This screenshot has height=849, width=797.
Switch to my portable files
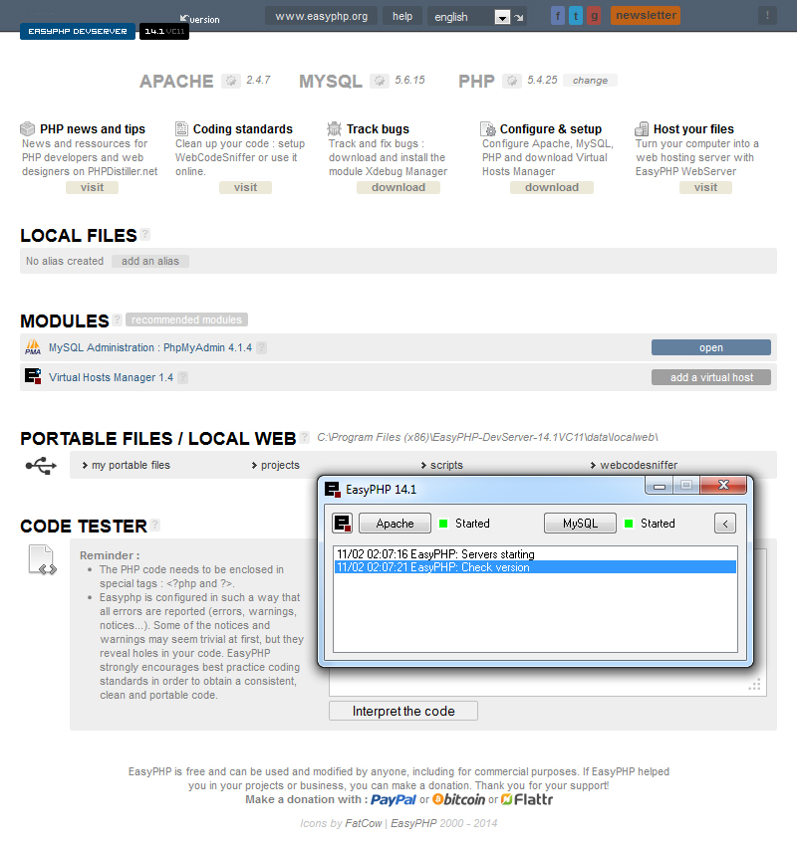[x=131, y=464]
